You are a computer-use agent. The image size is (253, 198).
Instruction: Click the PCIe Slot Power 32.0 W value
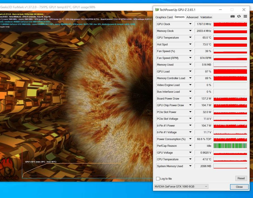click(x=203, y=112)
